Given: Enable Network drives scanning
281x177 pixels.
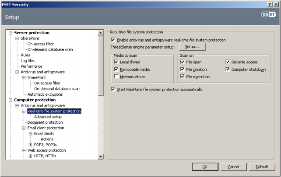Looking at the screenshot, I should pyautogui.click(x=116, y=76).
